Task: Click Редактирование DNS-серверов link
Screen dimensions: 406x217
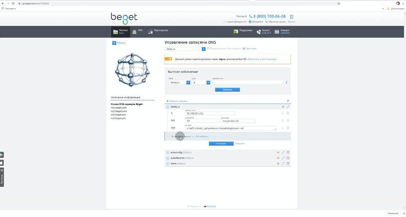Action: pyautogui.click(x=224, y=49)
